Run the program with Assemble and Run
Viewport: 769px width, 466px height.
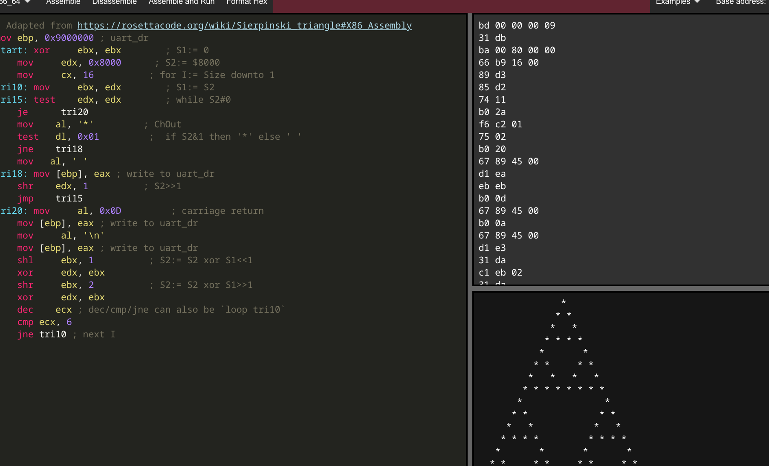pos(181,3)
